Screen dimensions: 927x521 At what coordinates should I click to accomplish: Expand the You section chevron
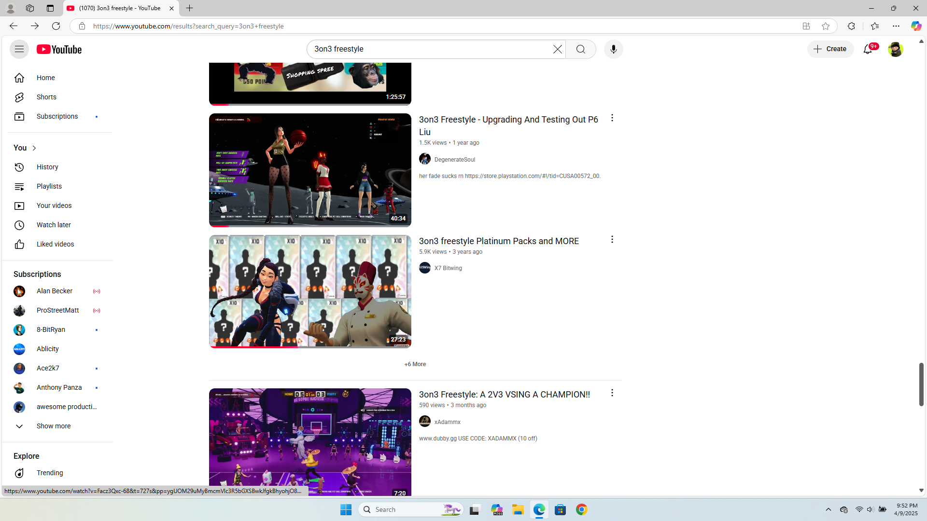34,148
